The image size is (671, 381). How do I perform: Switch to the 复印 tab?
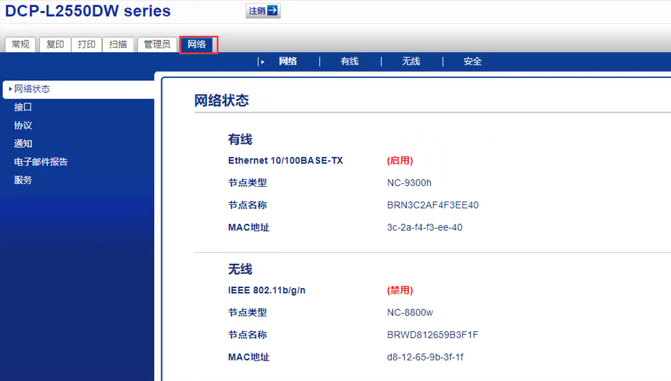coord(55,44)
